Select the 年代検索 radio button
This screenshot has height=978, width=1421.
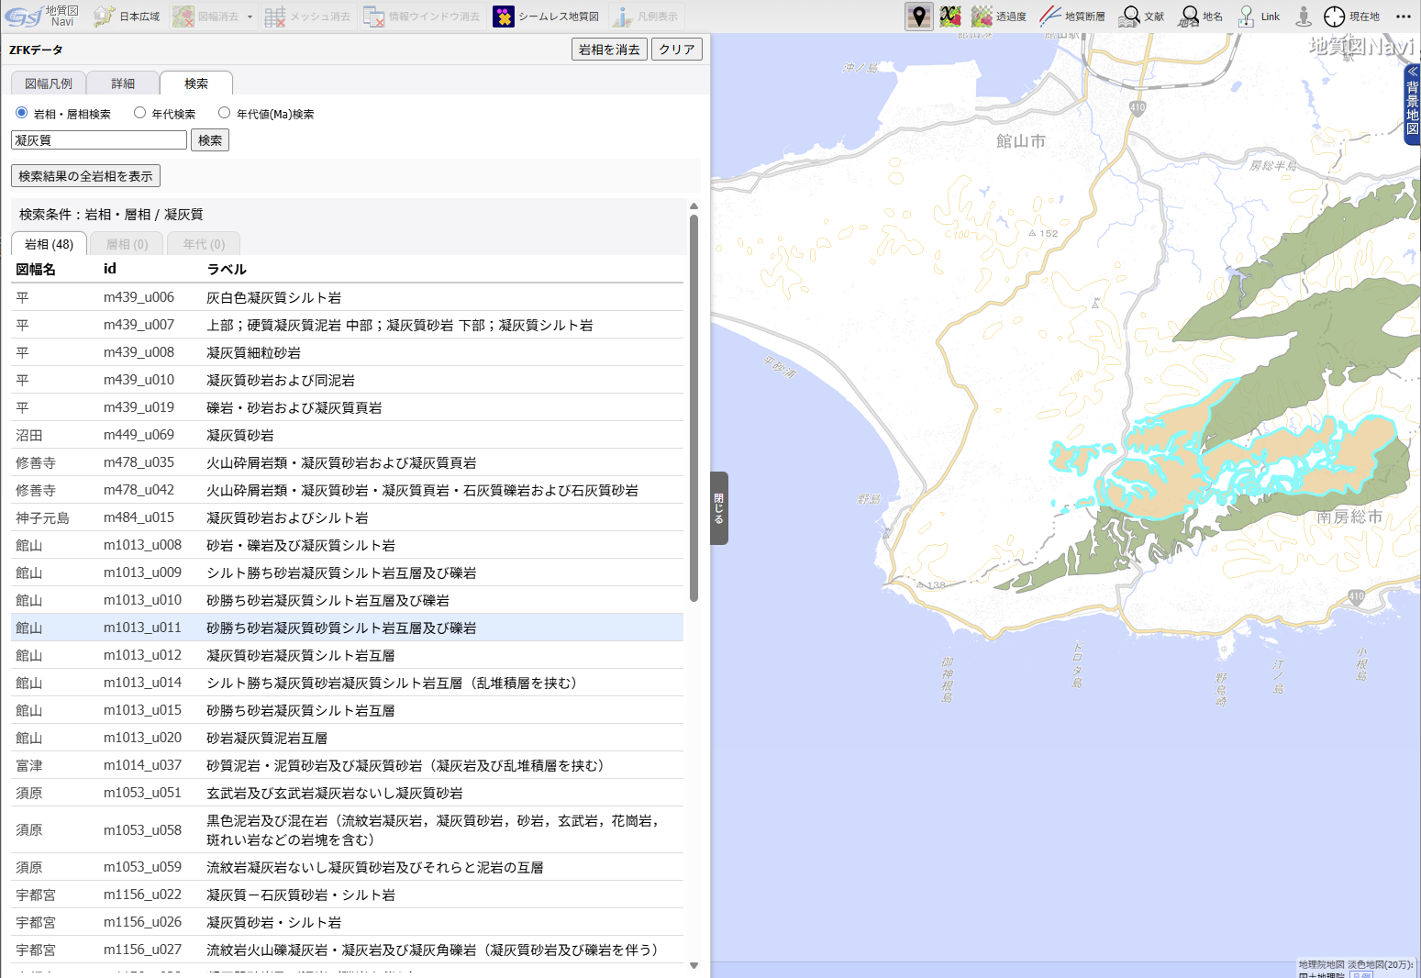coord(140,113)
